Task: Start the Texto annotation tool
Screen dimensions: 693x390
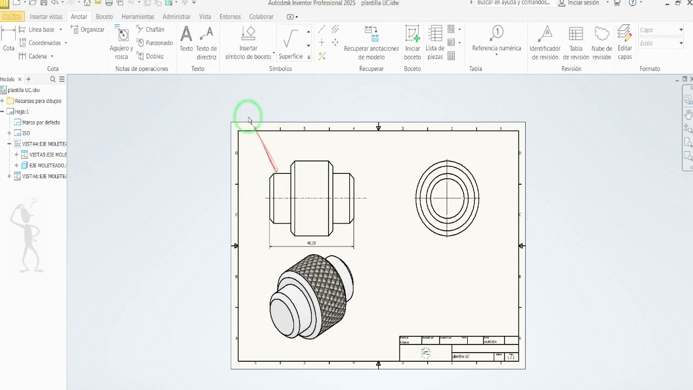Action: point(186,38)
